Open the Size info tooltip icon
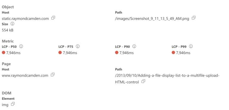Screen dimensions: 229x110 (x=13, y=24)
